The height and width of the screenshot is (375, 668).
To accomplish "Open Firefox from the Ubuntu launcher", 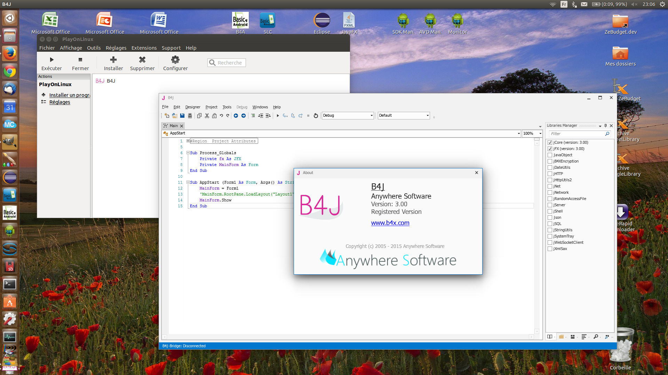I will pyautogui.click(x=10, y=54).
